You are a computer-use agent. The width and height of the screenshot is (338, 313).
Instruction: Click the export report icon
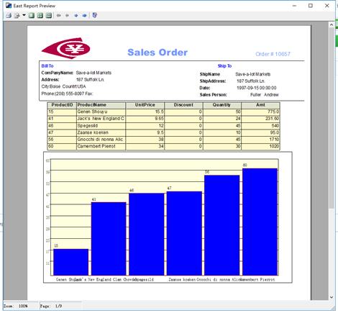(17, 16)
